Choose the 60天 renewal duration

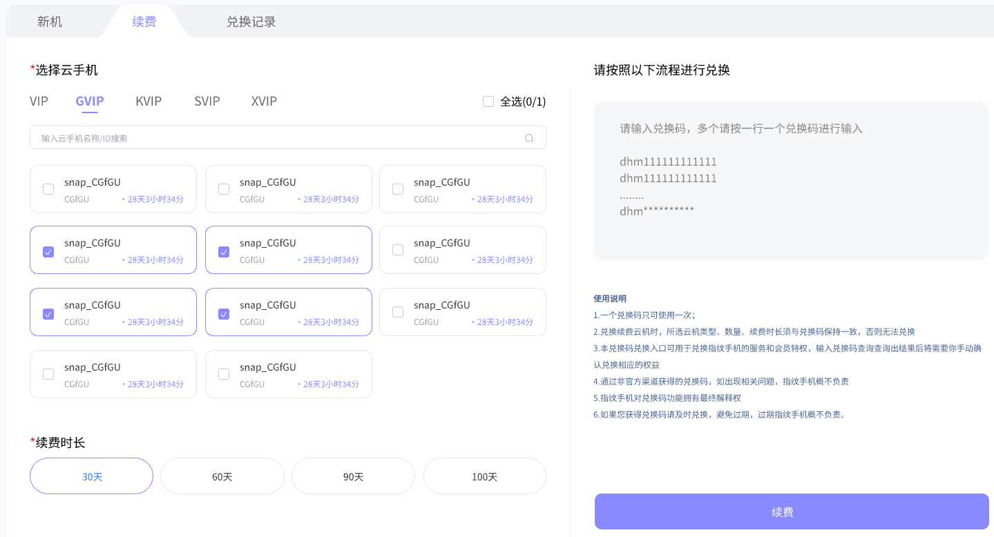tap(222, 476)
